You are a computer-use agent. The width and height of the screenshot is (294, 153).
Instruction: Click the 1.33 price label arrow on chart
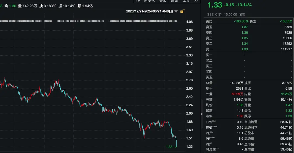(x=171, y=147)
